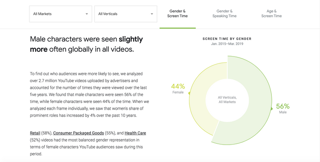This screenshot has width=320, height=162.
Task: Click the All Markets dropdown arrow
Action: 87,14
